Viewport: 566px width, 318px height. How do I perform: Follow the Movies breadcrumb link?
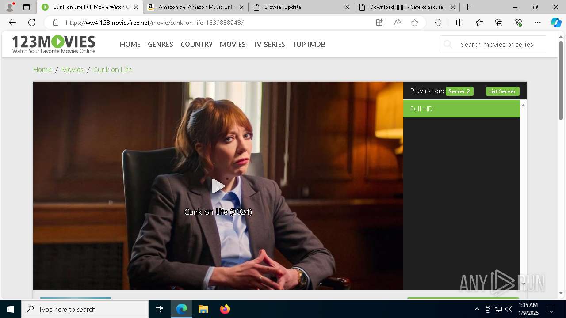coord(73,69)
